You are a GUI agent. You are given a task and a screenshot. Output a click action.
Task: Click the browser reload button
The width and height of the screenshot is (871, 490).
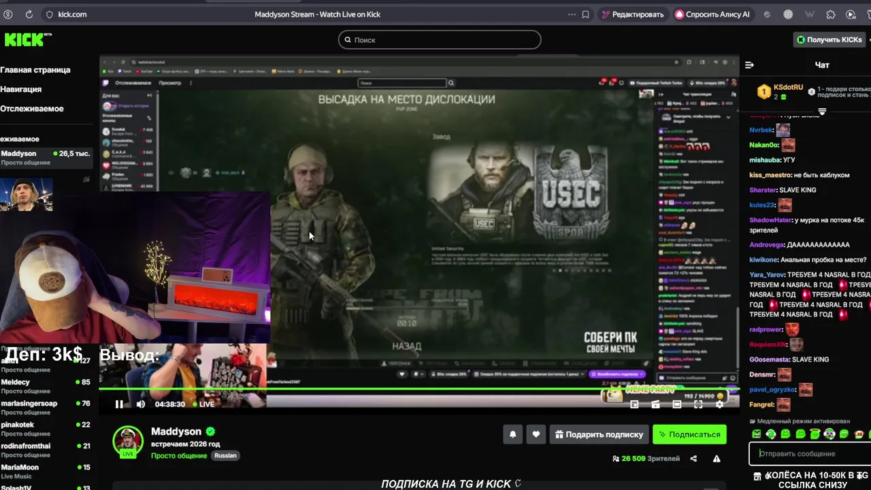point(29,14)
